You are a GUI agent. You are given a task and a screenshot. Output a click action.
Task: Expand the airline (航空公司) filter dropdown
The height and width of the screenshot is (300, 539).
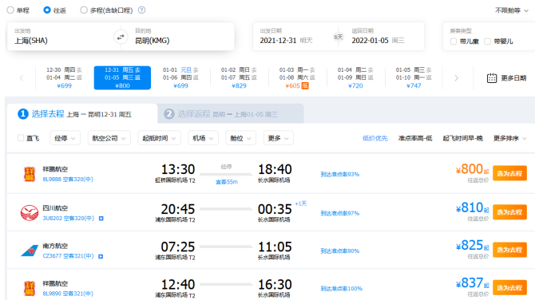click(x=109, y=138)
